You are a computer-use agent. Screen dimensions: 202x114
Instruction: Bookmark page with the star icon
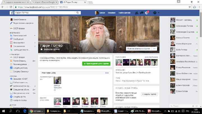coord(190,7)
